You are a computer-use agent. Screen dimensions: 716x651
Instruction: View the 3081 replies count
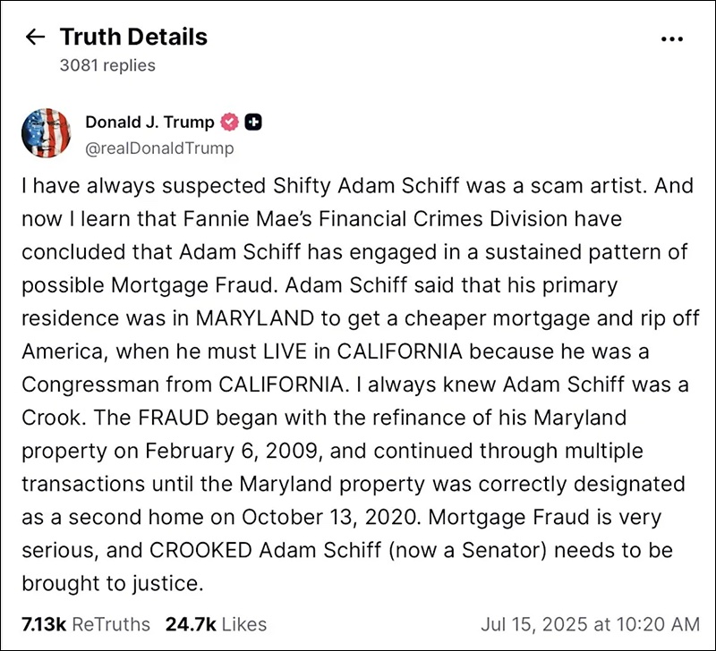point(107,65)
